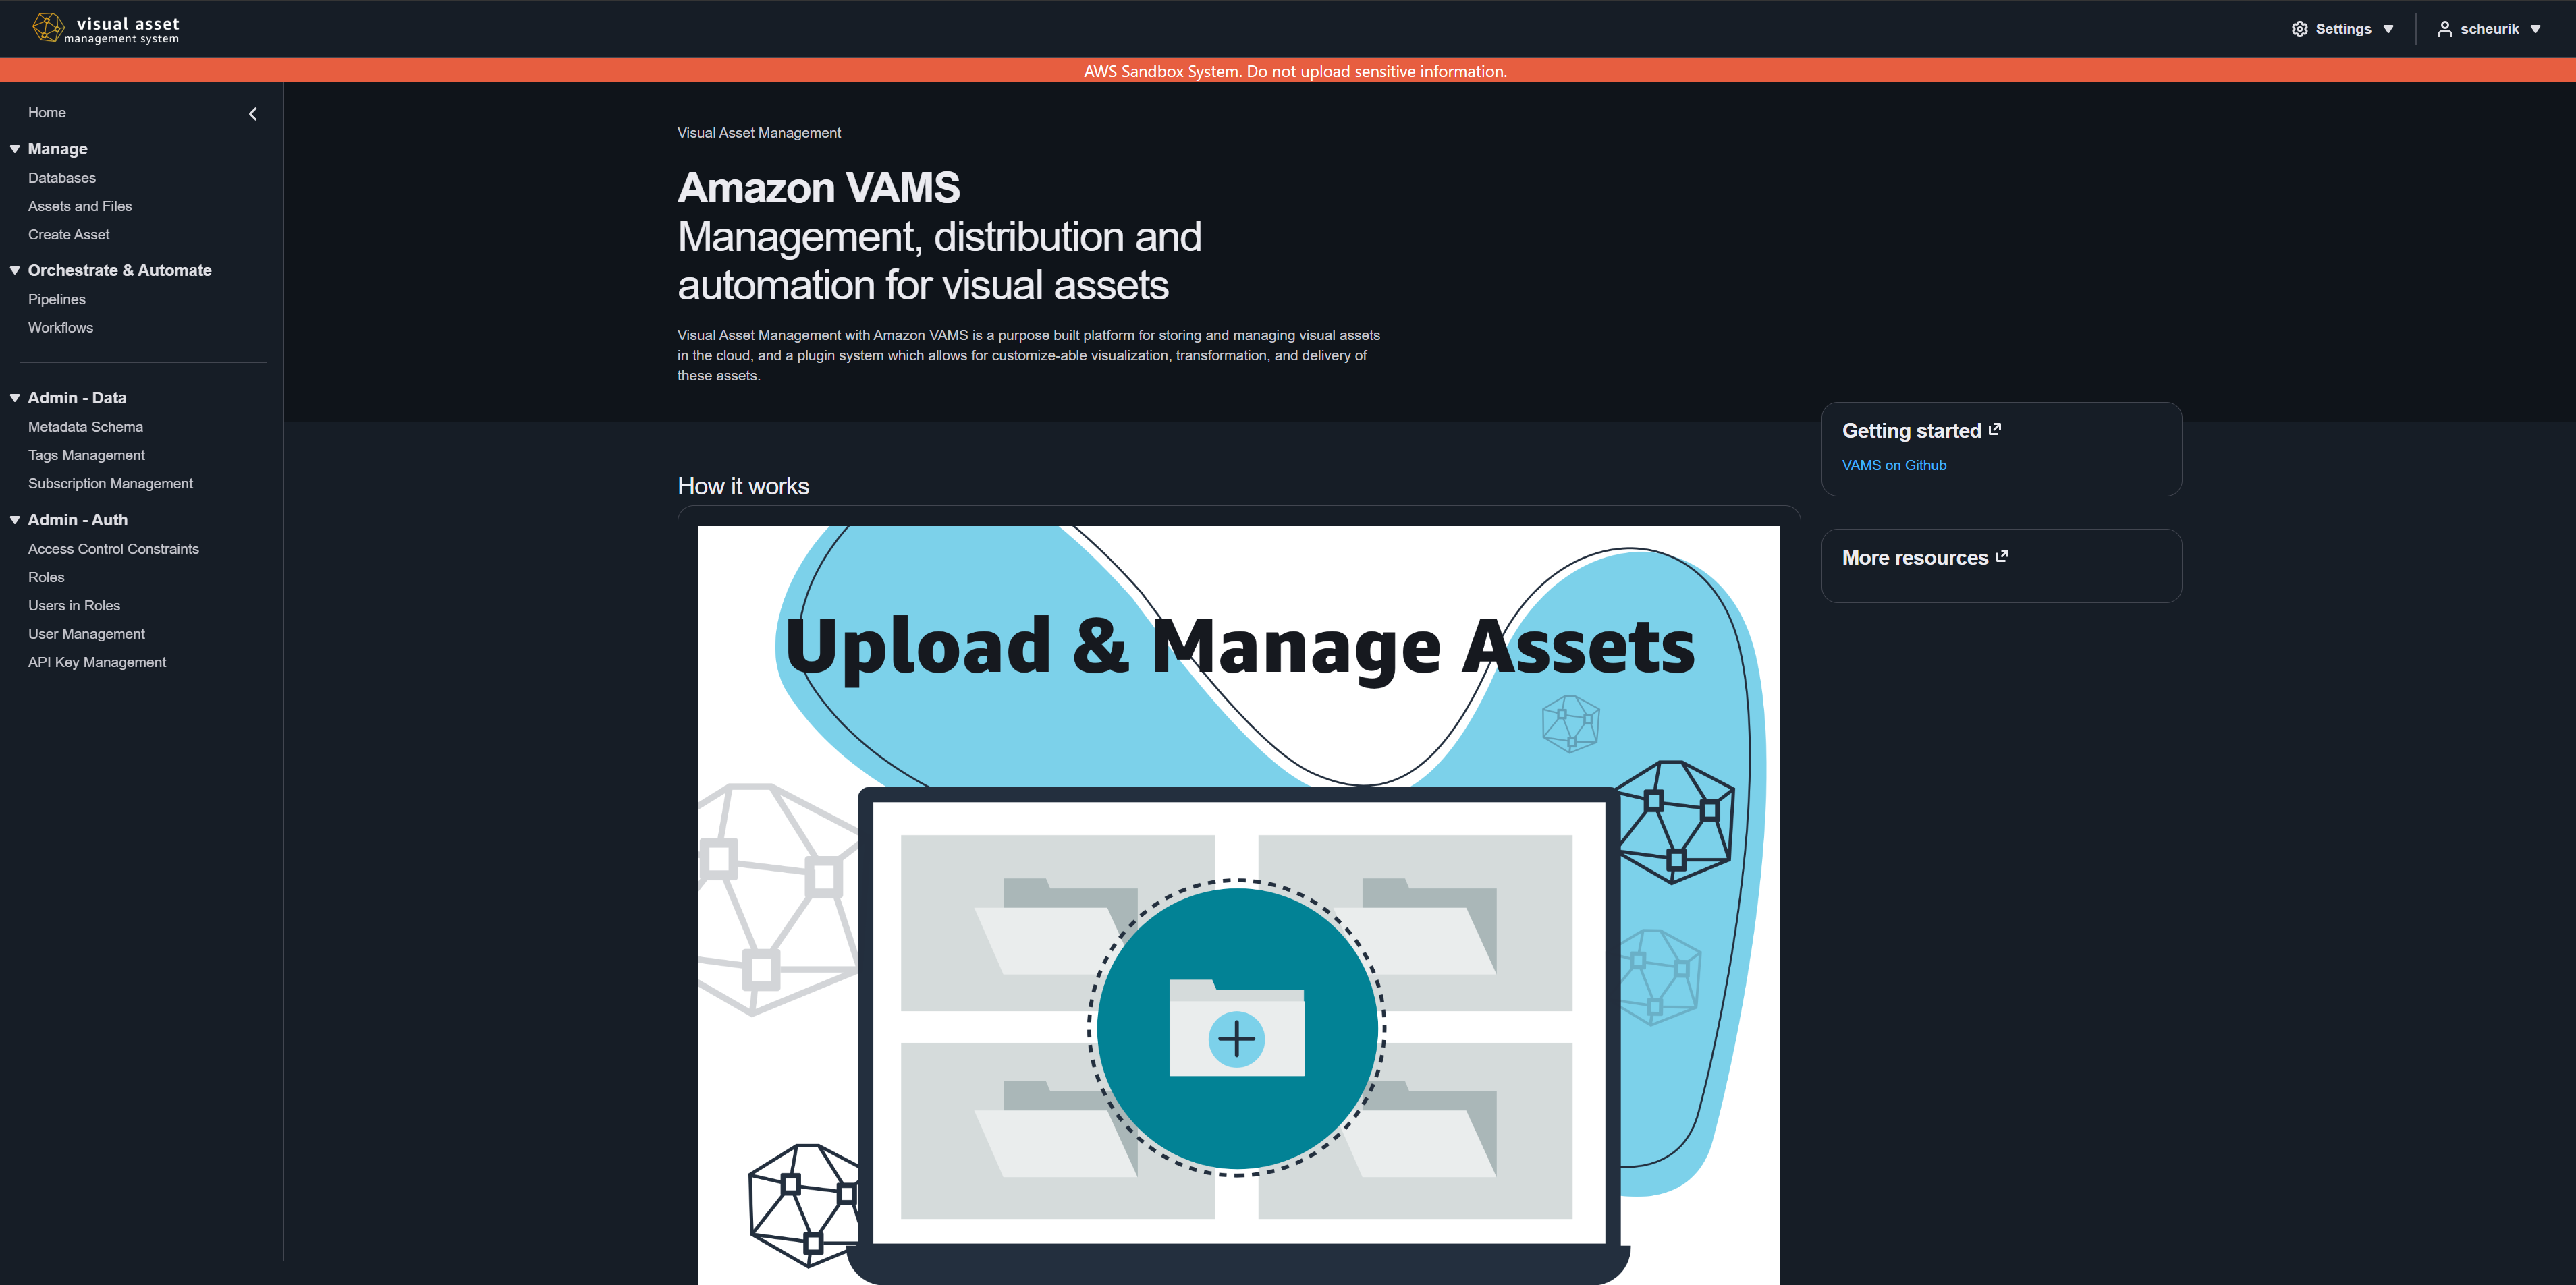Image resolution: width=2576 pixels, height=1285 pixels.
Task: Click the Manage section heading
Action: coord(58,149)
